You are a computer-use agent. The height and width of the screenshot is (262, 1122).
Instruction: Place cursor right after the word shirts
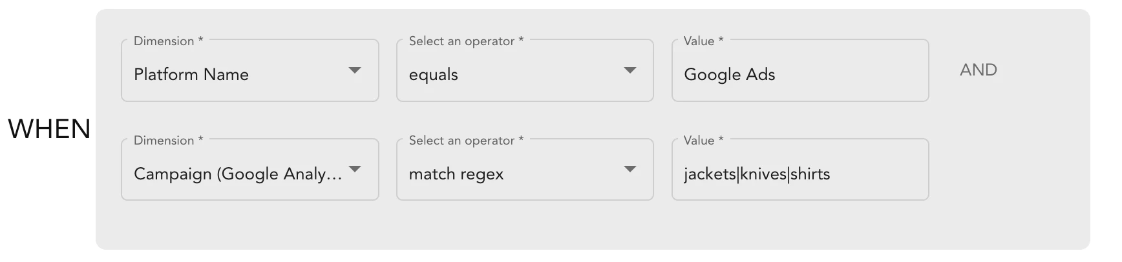pyautogui.click(x=831, y=174)
